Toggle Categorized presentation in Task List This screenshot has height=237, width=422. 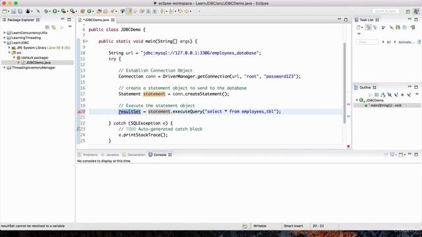pyautogui.click(x=369, y=28)
